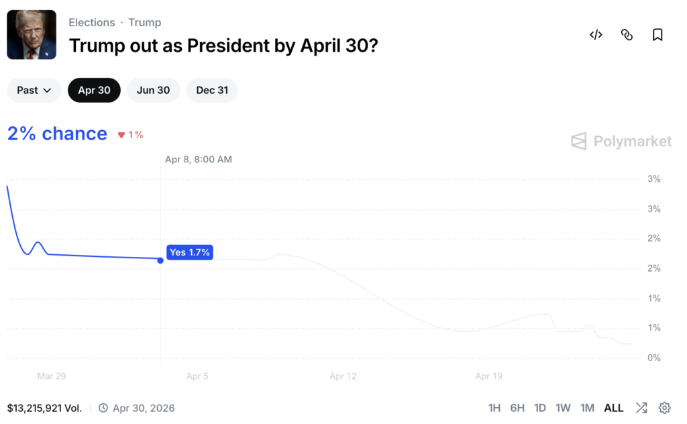
Task: Set chart range to 1W
Action: (x=564, y=408)
